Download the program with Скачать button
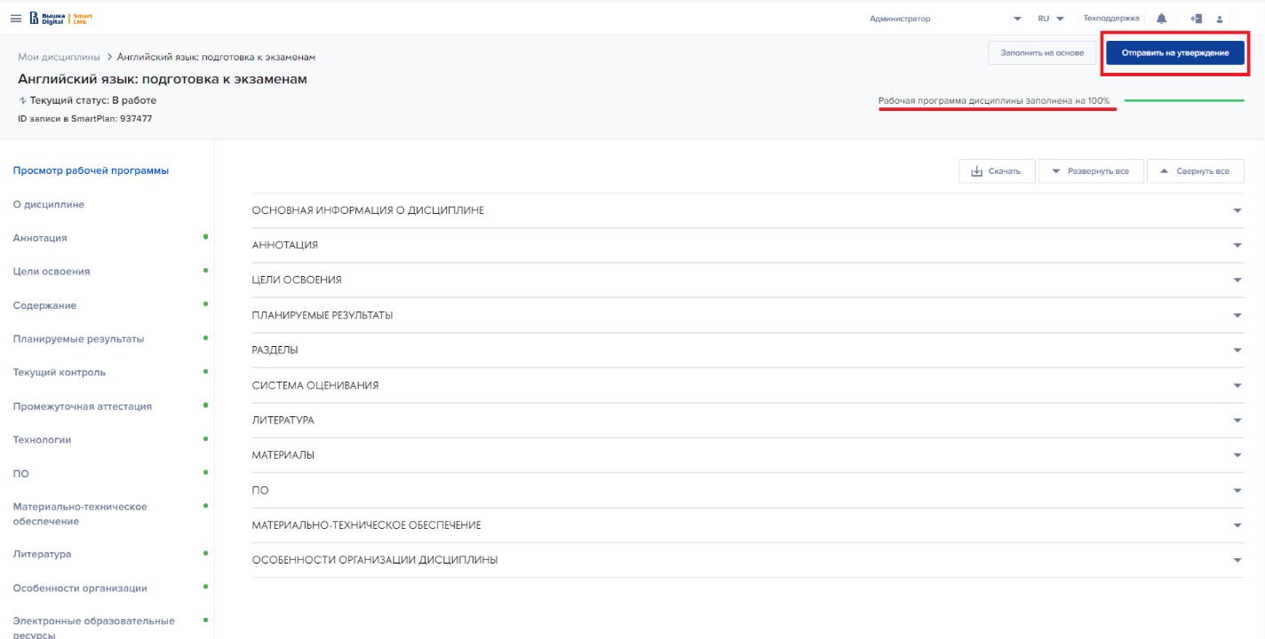 [997, 171]
